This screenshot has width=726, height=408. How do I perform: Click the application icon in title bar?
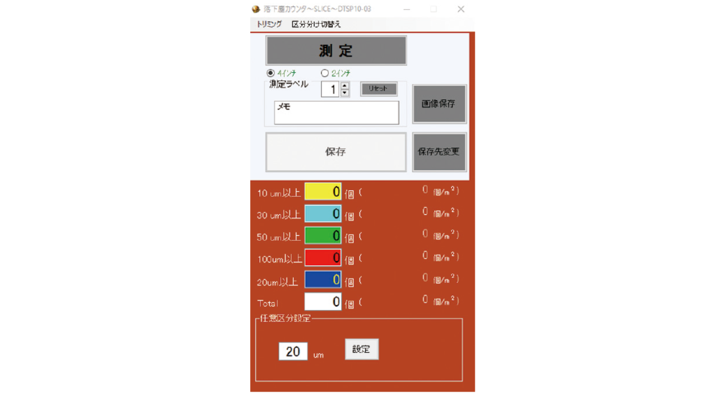pyautogui.click(x=256, y=9)
